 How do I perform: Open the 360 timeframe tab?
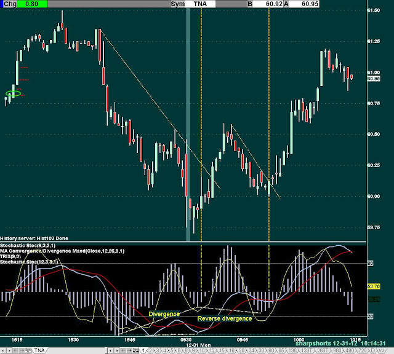click(337, 350)
